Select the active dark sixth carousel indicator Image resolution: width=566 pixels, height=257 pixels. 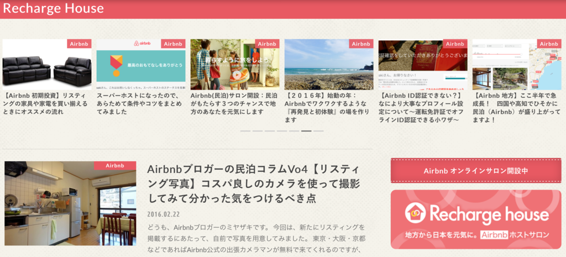tap(306, 130)
